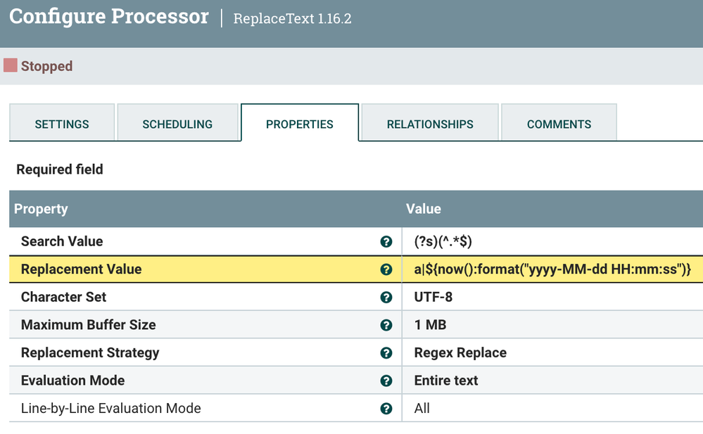
Task: Open Entire text evaluation mode dropdown
Action: 552,381
